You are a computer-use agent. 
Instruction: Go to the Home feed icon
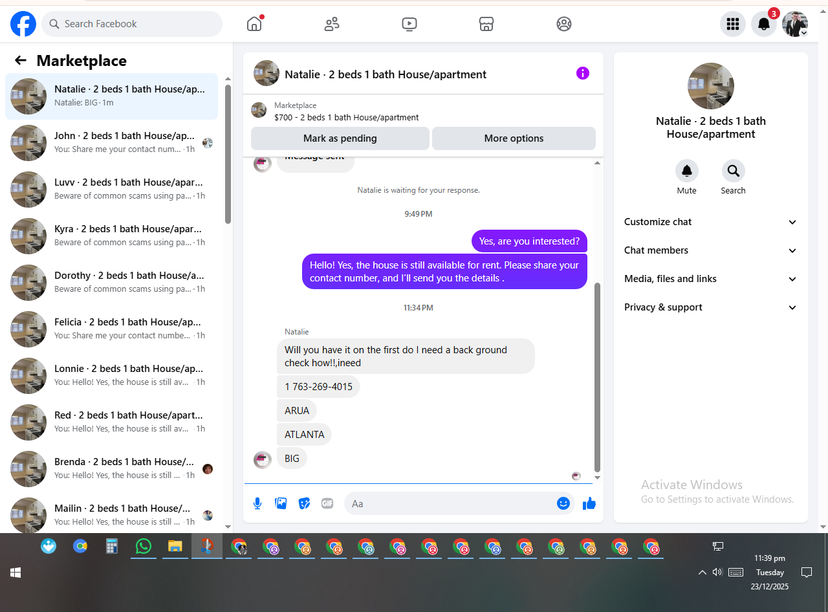tap(254, 24)
